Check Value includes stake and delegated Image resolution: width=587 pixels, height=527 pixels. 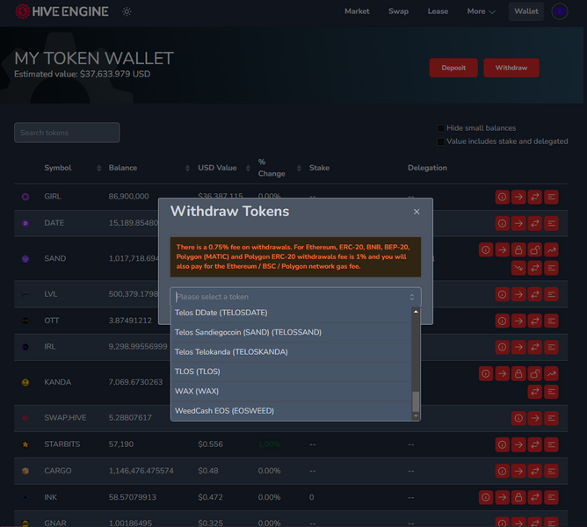[440, 141]
